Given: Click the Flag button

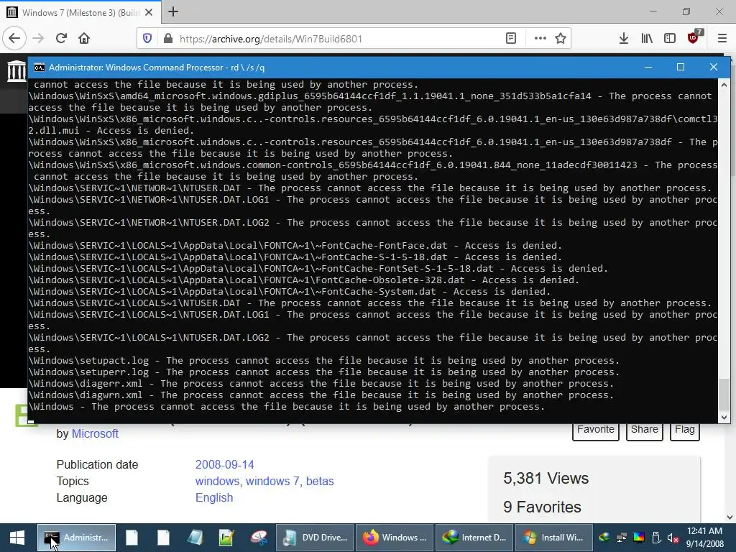Looking at the screenshot, I should (685, 431).
